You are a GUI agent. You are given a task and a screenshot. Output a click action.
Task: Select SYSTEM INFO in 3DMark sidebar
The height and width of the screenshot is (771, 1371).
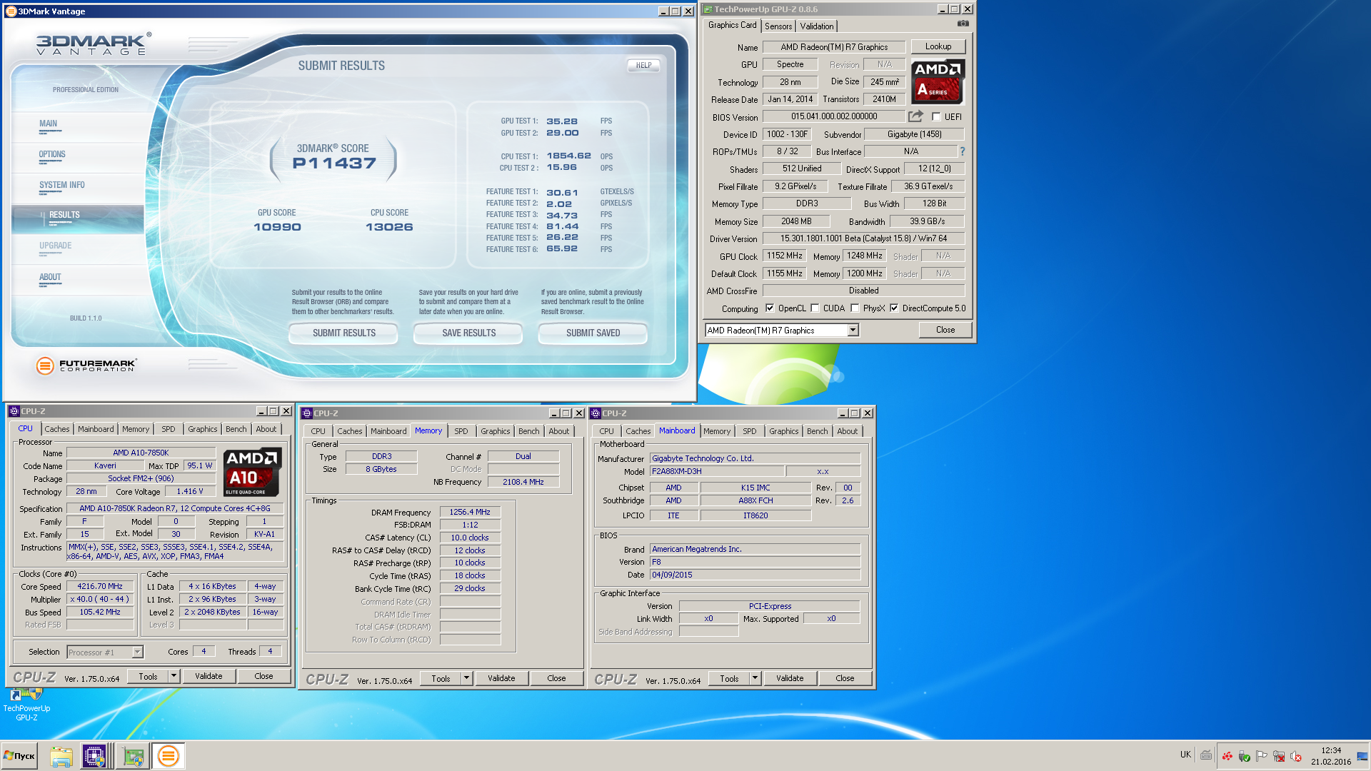62,185
